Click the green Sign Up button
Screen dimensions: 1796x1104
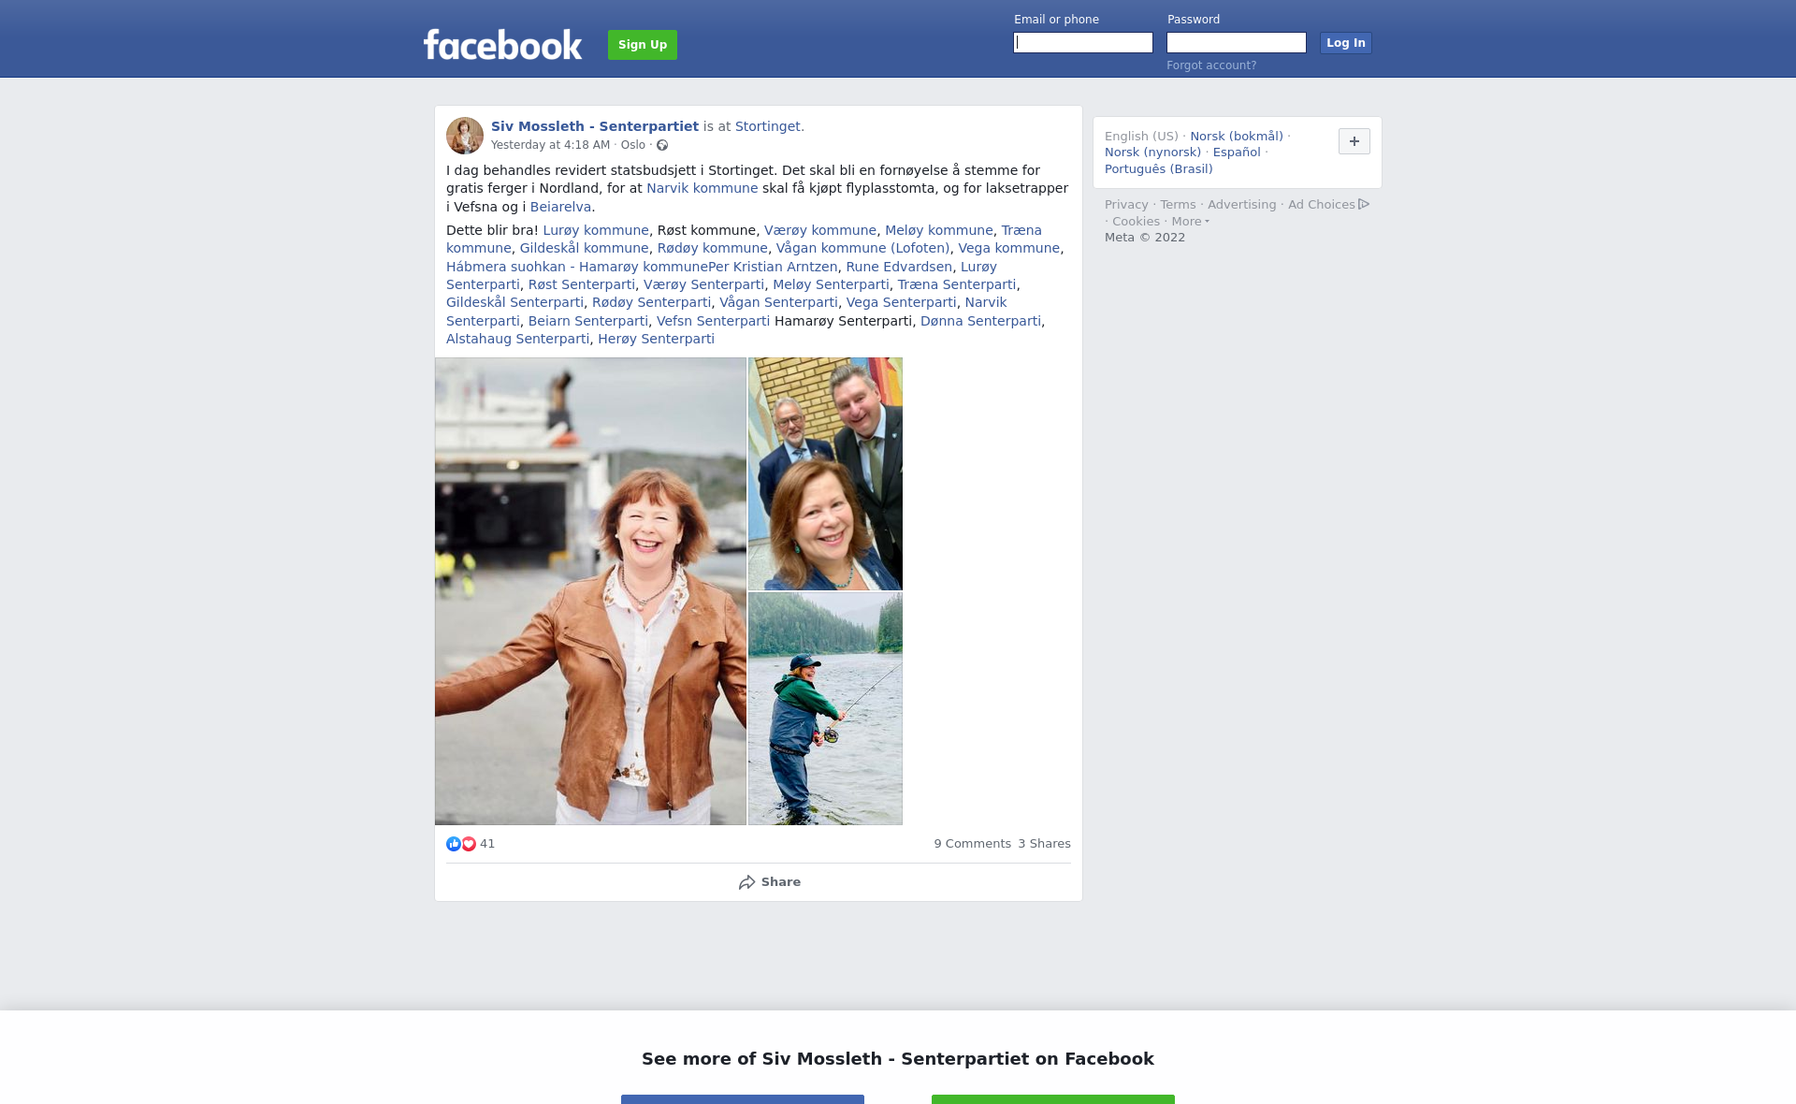643,45
